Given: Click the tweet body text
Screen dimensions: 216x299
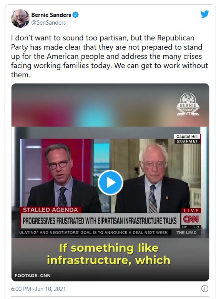Looking at the screenshot, I should click(x=110, y=56).
